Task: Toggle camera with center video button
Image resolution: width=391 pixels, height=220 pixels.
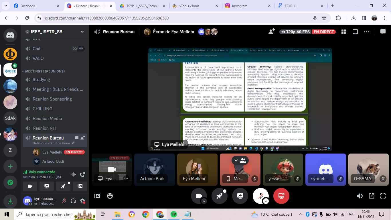Action: coord(199,196)
